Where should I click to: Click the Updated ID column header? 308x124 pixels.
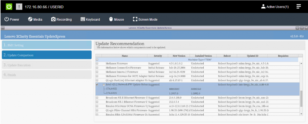[x=253, y=56]
